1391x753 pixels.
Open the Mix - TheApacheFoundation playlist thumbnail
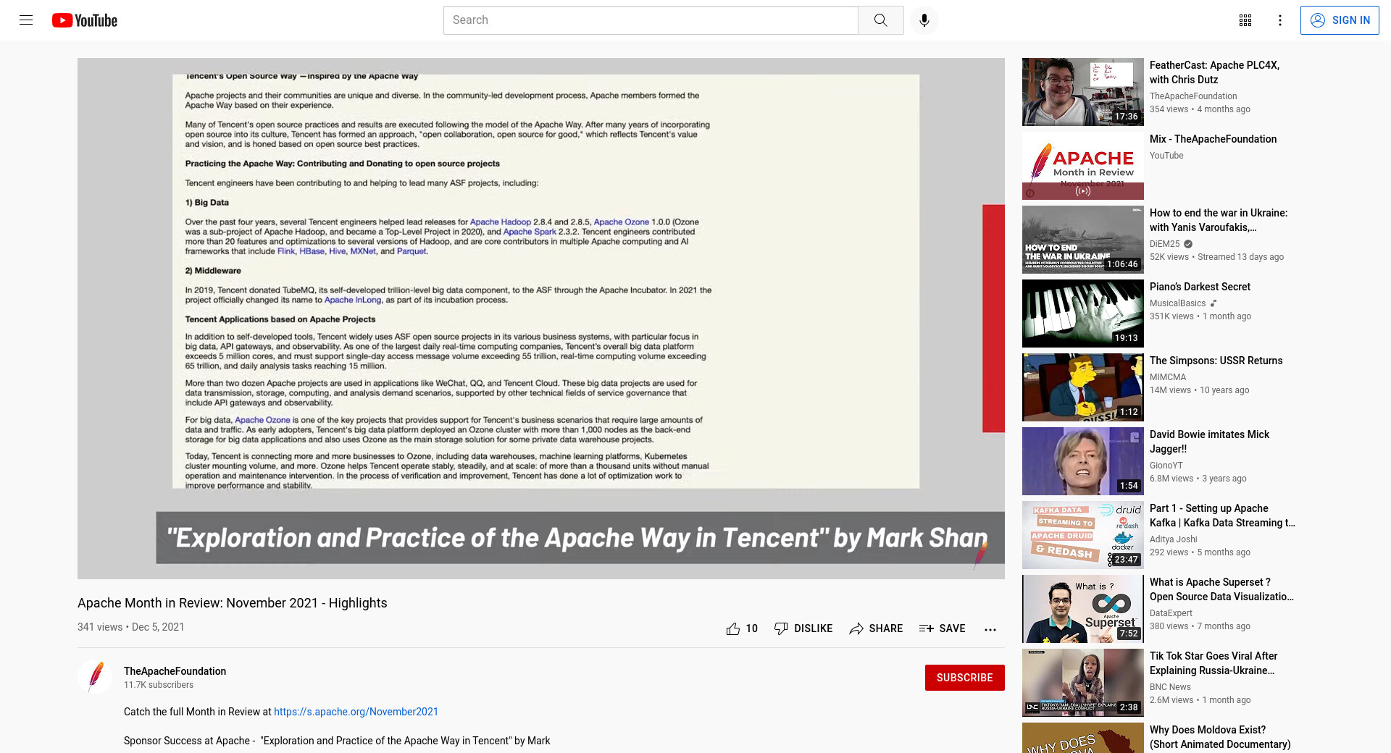[1083, 166]
